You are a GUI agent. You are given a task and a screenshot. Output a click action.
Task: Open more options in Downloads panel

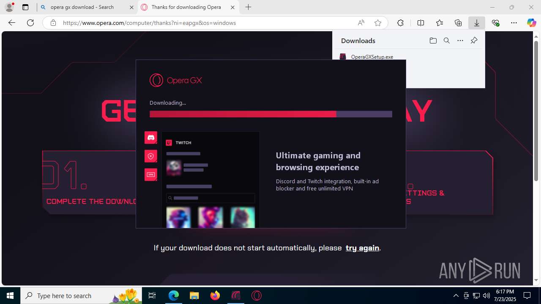(x=460, y=41)
